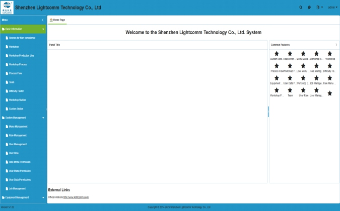340x211 pixels.
Task: Click the unlabeled star in Common Features
Action: click(x=329, y=93)
